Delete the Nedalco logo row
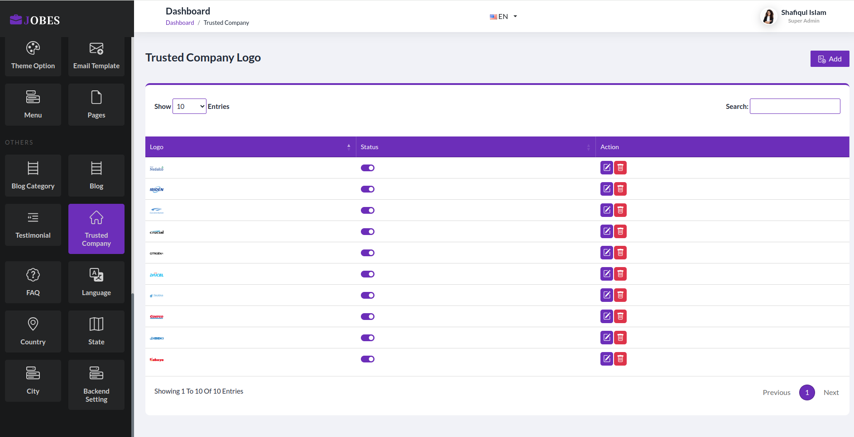 [620, 168]
